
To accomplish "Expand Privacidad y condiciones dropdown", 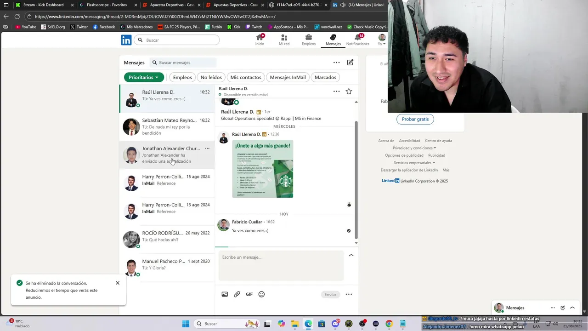I will [414, 148].
